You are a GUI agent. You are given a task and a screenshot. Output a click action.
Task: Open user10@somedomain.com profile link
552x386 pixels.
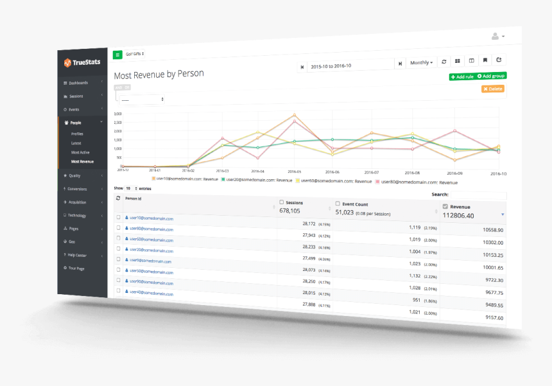153,219
